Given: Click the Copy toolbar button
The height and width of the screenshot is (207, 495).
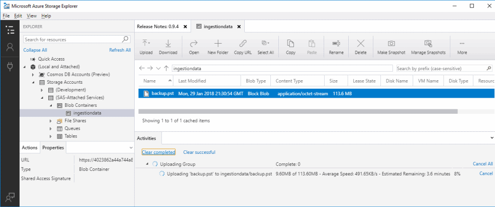Looking at the screenshot, I should (x=290, y=47).
